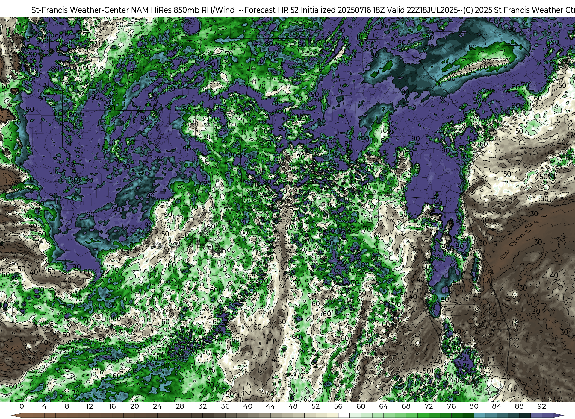Click the colorbar tick label 88
The height and width of the screenshot is (419, 575).
pos(519,406)
